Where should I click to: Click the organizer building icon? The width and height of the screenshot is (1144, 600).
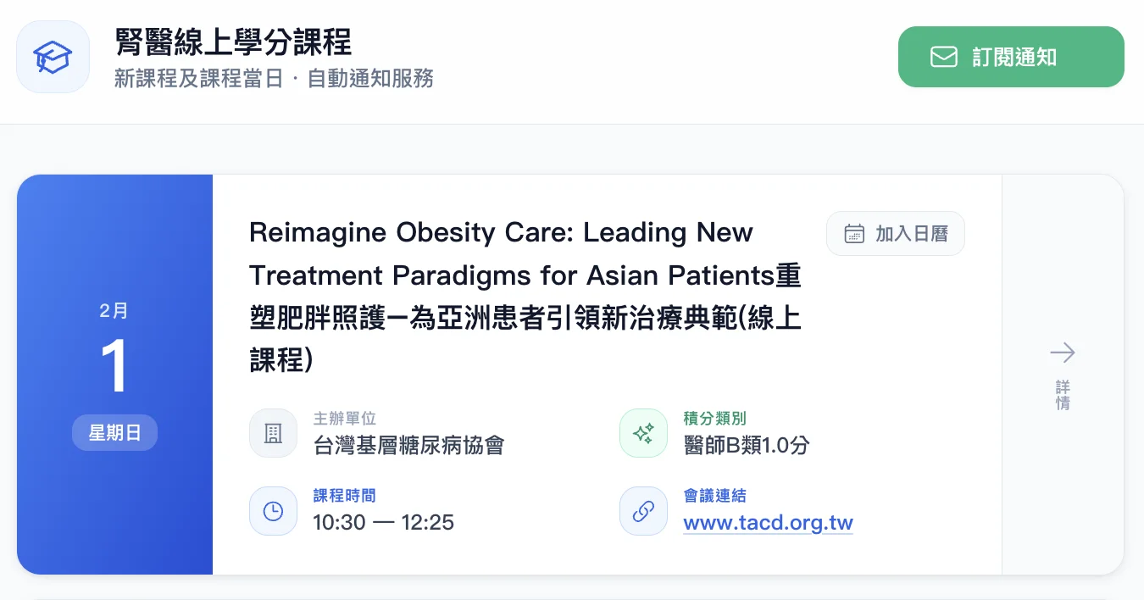point(273,434)
